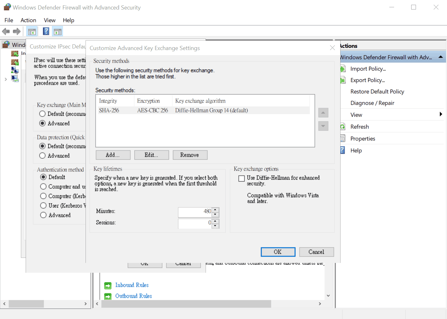Click the Export Policy... action text
The image size is (447, 319).
[367, 80]
